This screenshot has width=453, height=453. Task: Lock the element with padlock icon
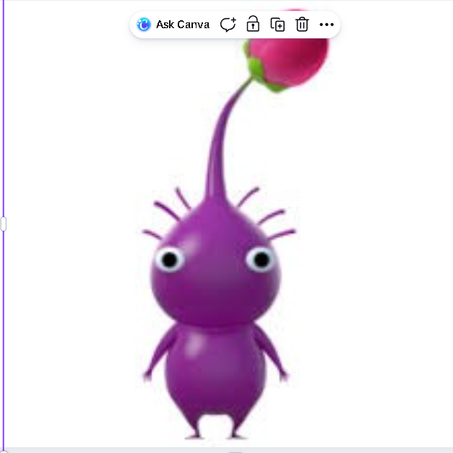[x=253, y=24]
